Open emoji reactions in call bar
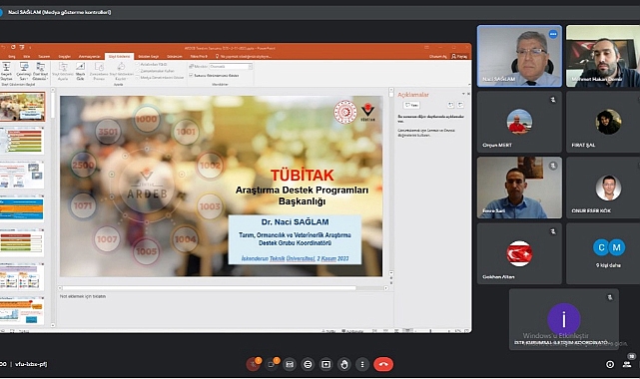 tap(308, 364)
